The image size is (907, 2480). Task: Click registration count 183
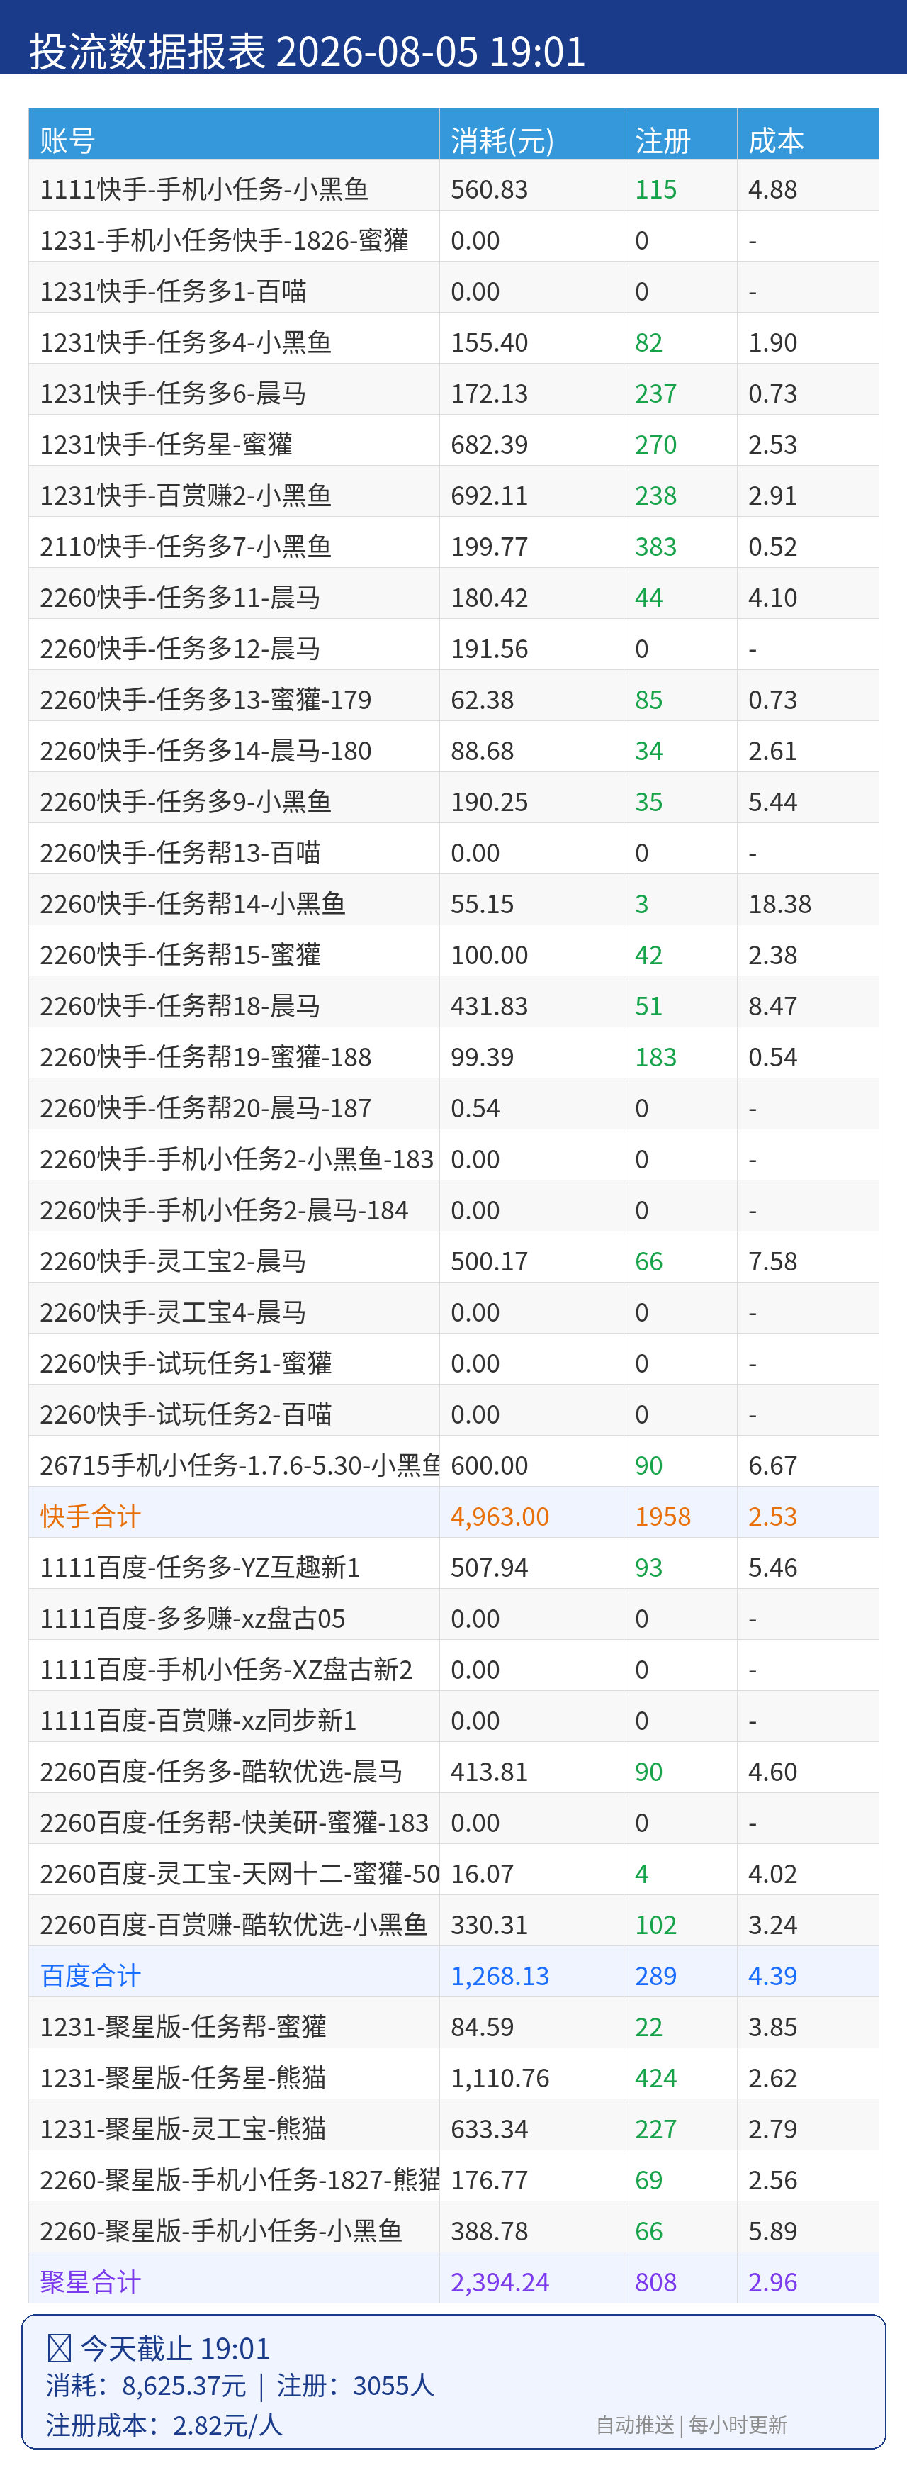(656, 1057)
